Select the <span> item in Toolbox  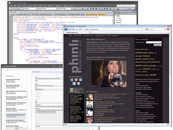pos(119,20)
